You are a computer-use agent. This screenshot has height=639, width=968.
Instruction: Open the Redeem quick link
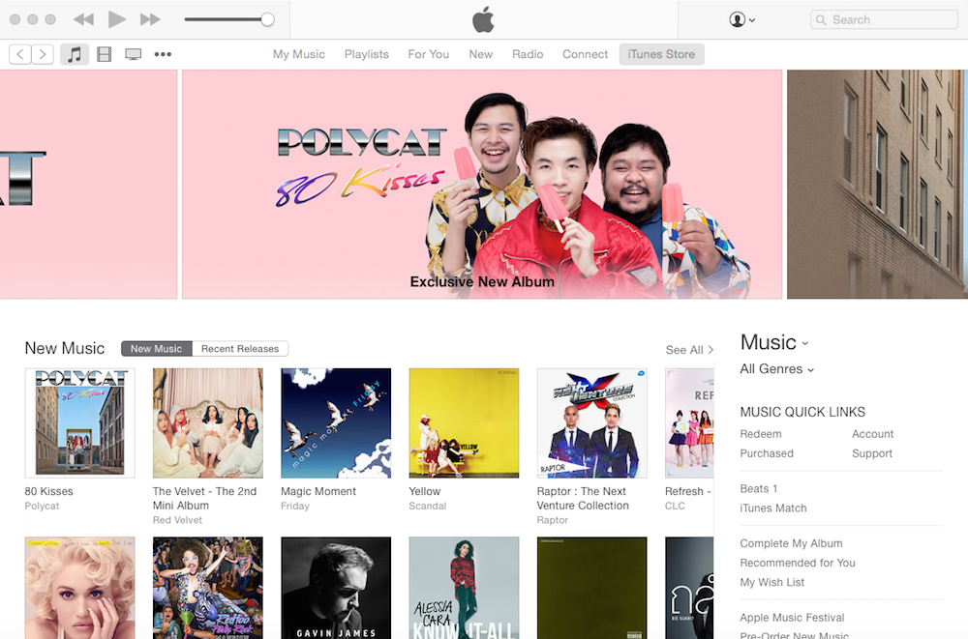[761, 434]
